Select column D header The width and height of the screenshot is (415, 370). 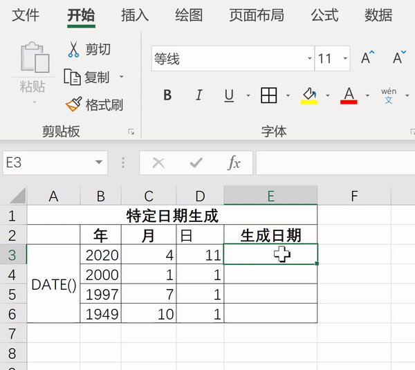click(200, 196)
